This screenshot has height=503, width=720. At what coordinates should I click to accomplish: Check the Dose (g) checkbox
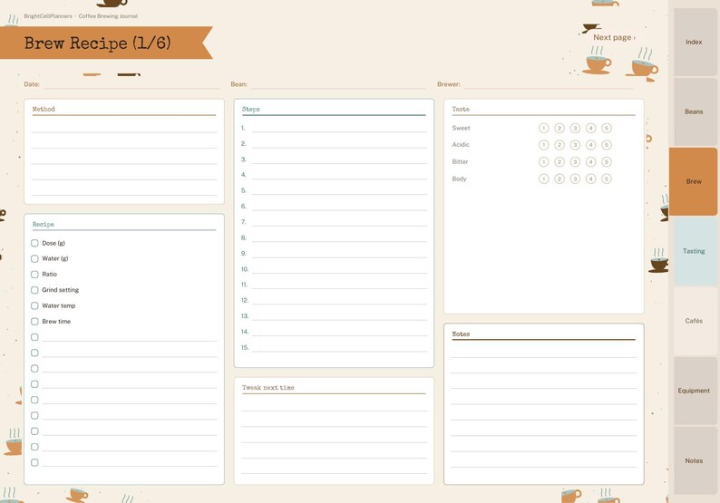[34, 243]
